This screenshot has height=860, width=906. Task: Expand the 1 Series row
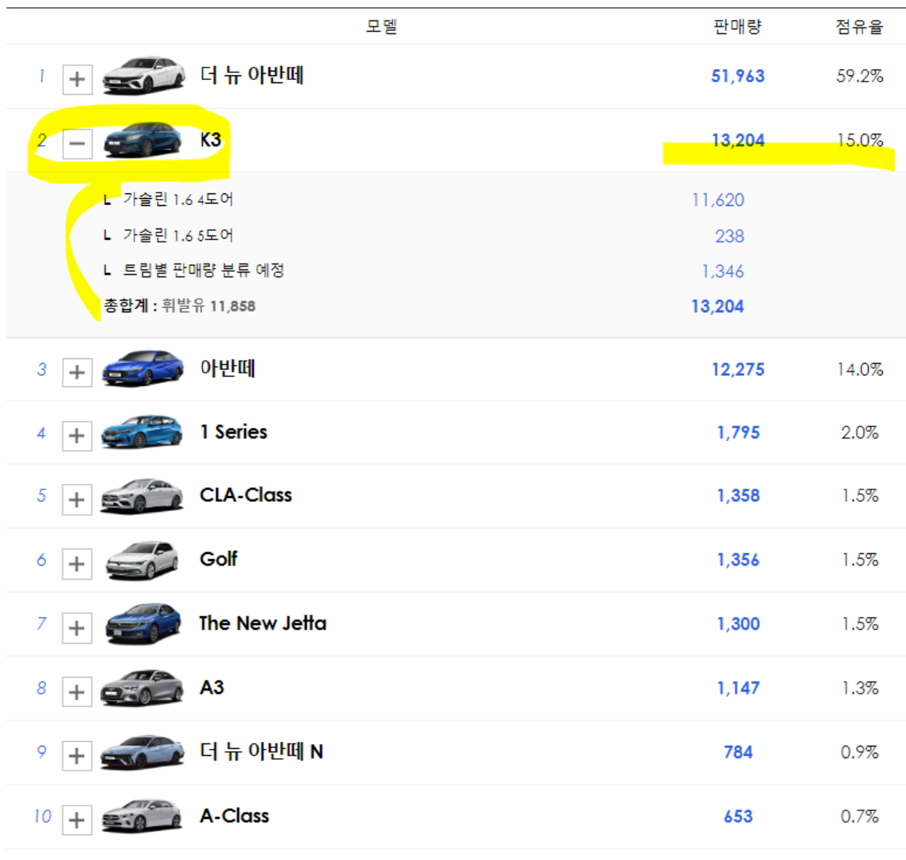pos(78,436)
